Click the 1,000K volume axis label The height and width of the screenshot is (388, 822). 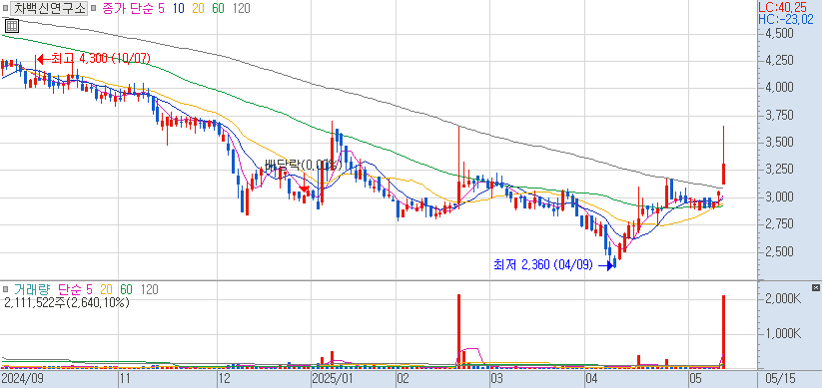pyautogui.click(x=782, y=334)
